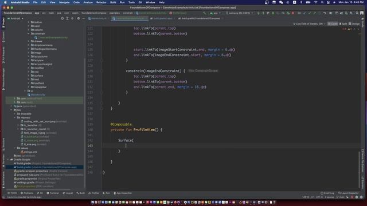This screenshot has width=367, height=206.
Task: Open the Run tool window at bottom
Action: tap(106, 193)
